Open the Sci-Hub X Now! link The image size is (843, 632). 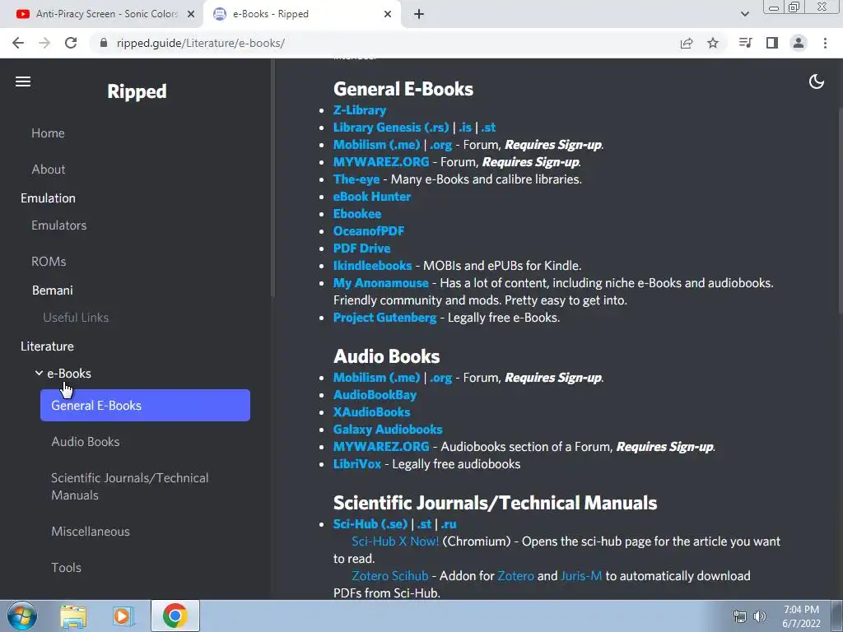point(395,541)
